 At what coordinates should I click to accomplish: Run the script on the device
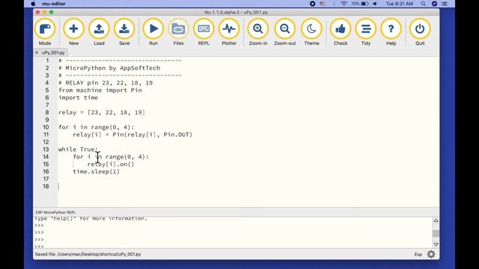[x=153, y=32]
